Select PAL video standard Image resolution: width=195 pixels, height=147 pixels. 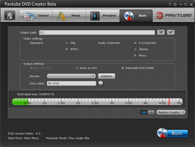[x=67, y=43]
